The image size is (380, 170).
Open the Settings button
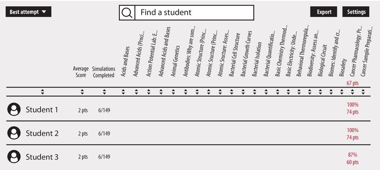[356, 12]
